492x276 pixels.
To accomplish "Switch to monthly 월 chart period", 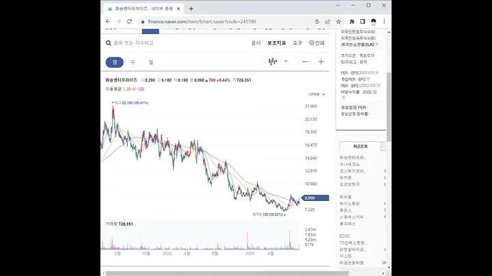I will (151, 62).
